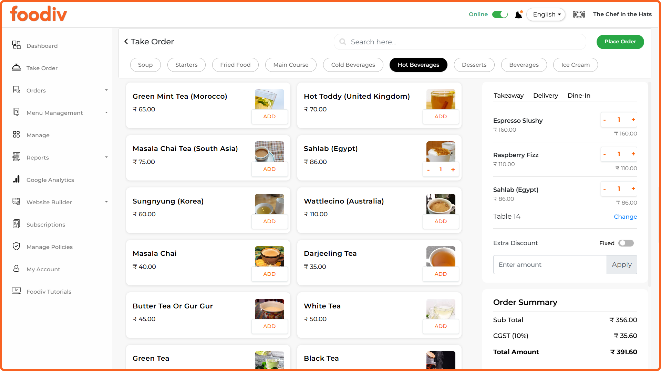The image size is (661, 371).
Task: Click the Masala Chai item thumbnail
Action: (x=269, y=256)
